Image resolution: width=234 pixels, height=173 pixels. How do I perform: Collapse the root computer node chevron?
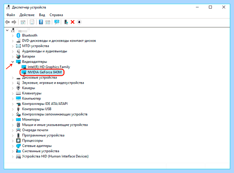pos(7,30)
